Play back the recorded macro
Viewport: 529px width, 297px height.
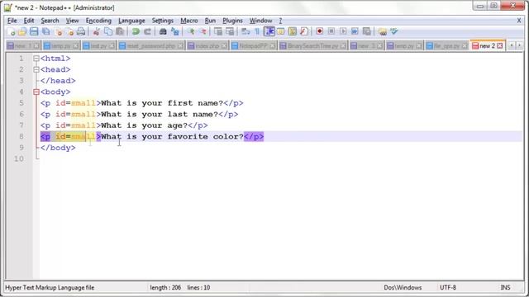[343, 31]
